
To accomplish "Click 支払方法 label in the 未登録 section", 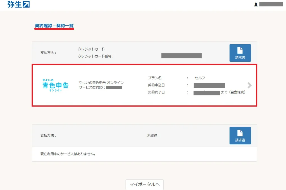I will (48, 135).
